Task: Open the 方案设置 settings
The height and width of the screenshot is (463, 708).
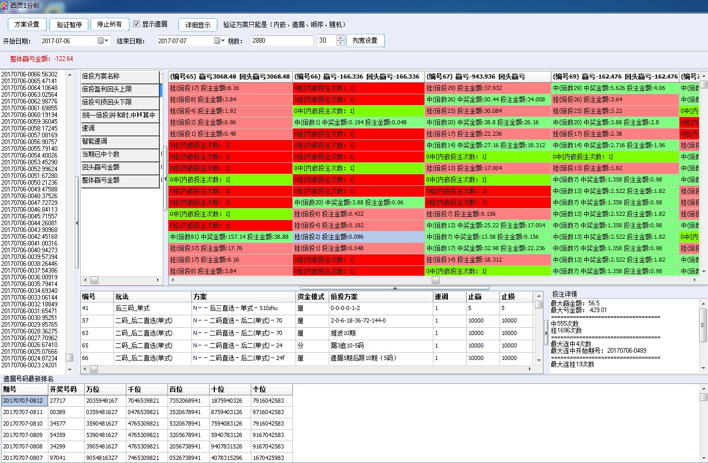Action: tap(27, 24)
